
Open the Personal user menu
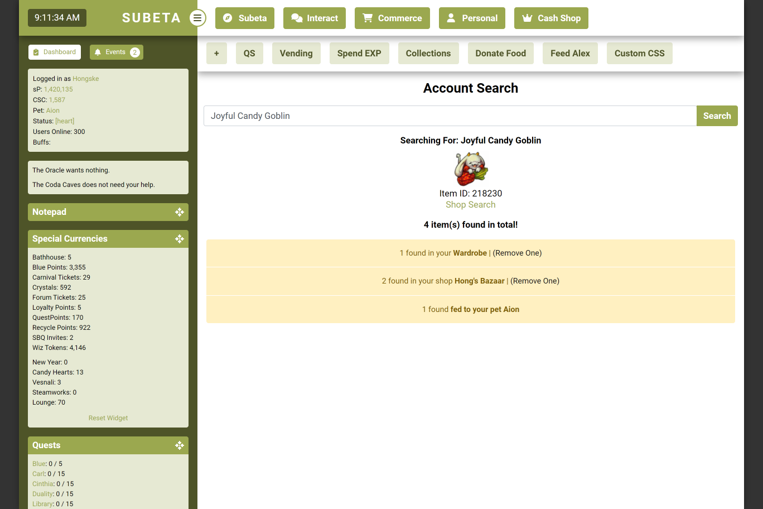point(472,18)
